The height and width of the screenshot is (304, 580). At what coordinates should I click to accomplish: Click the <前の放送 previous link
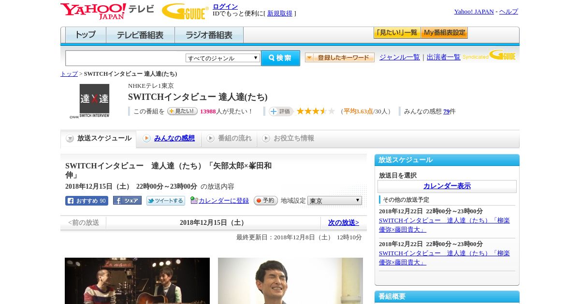coord(84,223)
